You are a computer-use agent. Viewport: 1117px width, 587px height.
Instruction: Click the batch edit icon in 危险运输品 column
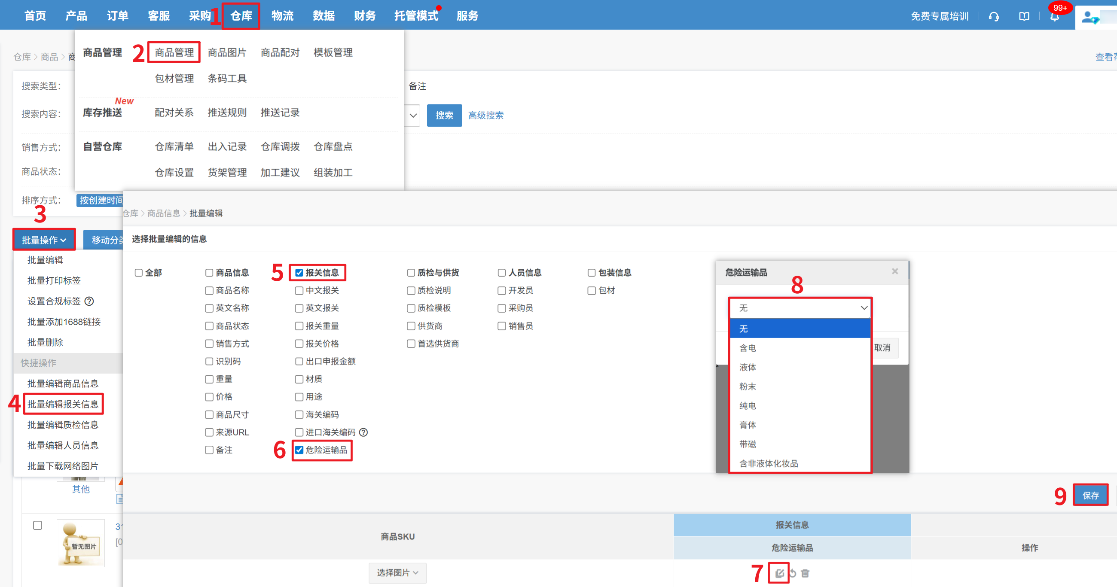tap(779, 573)
